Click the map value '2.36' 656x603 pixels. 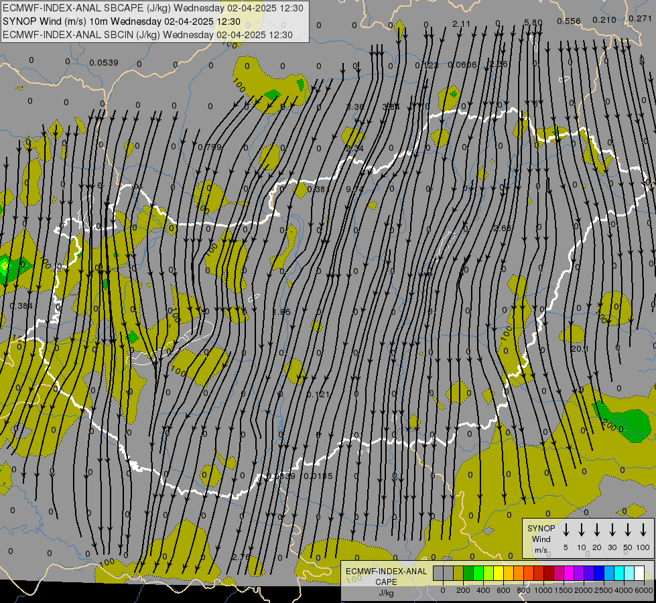[x=498, y=64]
